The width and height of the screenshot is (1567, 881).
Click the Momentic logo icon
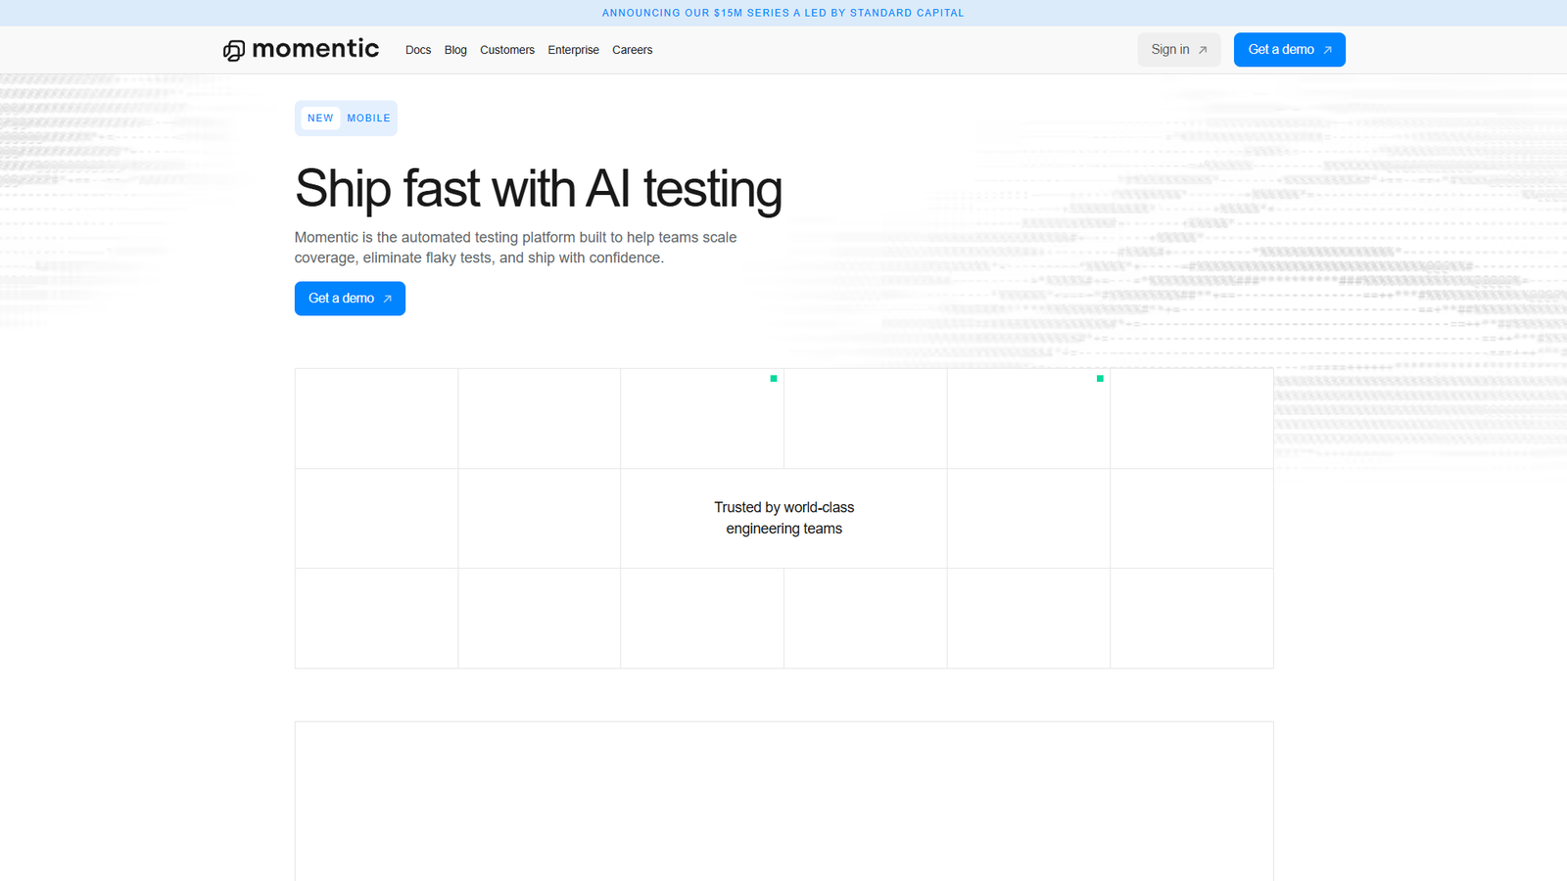click(233, 51)
